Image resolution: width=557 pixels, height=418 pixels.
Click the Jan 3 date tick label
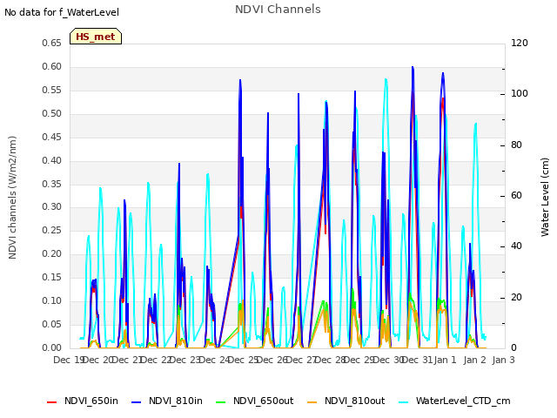503,360
